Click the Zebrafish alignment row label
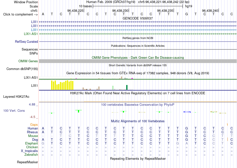Viewport: 237px width, 168px height. coord(31,155)
